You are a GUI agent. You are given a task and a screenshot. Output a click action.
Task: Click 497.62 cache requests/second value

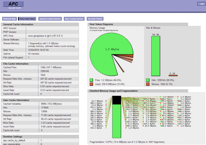[x=56, y=79]
